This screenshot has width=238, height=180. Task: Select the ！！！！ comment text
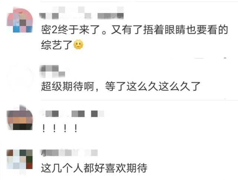coord(60,128)
